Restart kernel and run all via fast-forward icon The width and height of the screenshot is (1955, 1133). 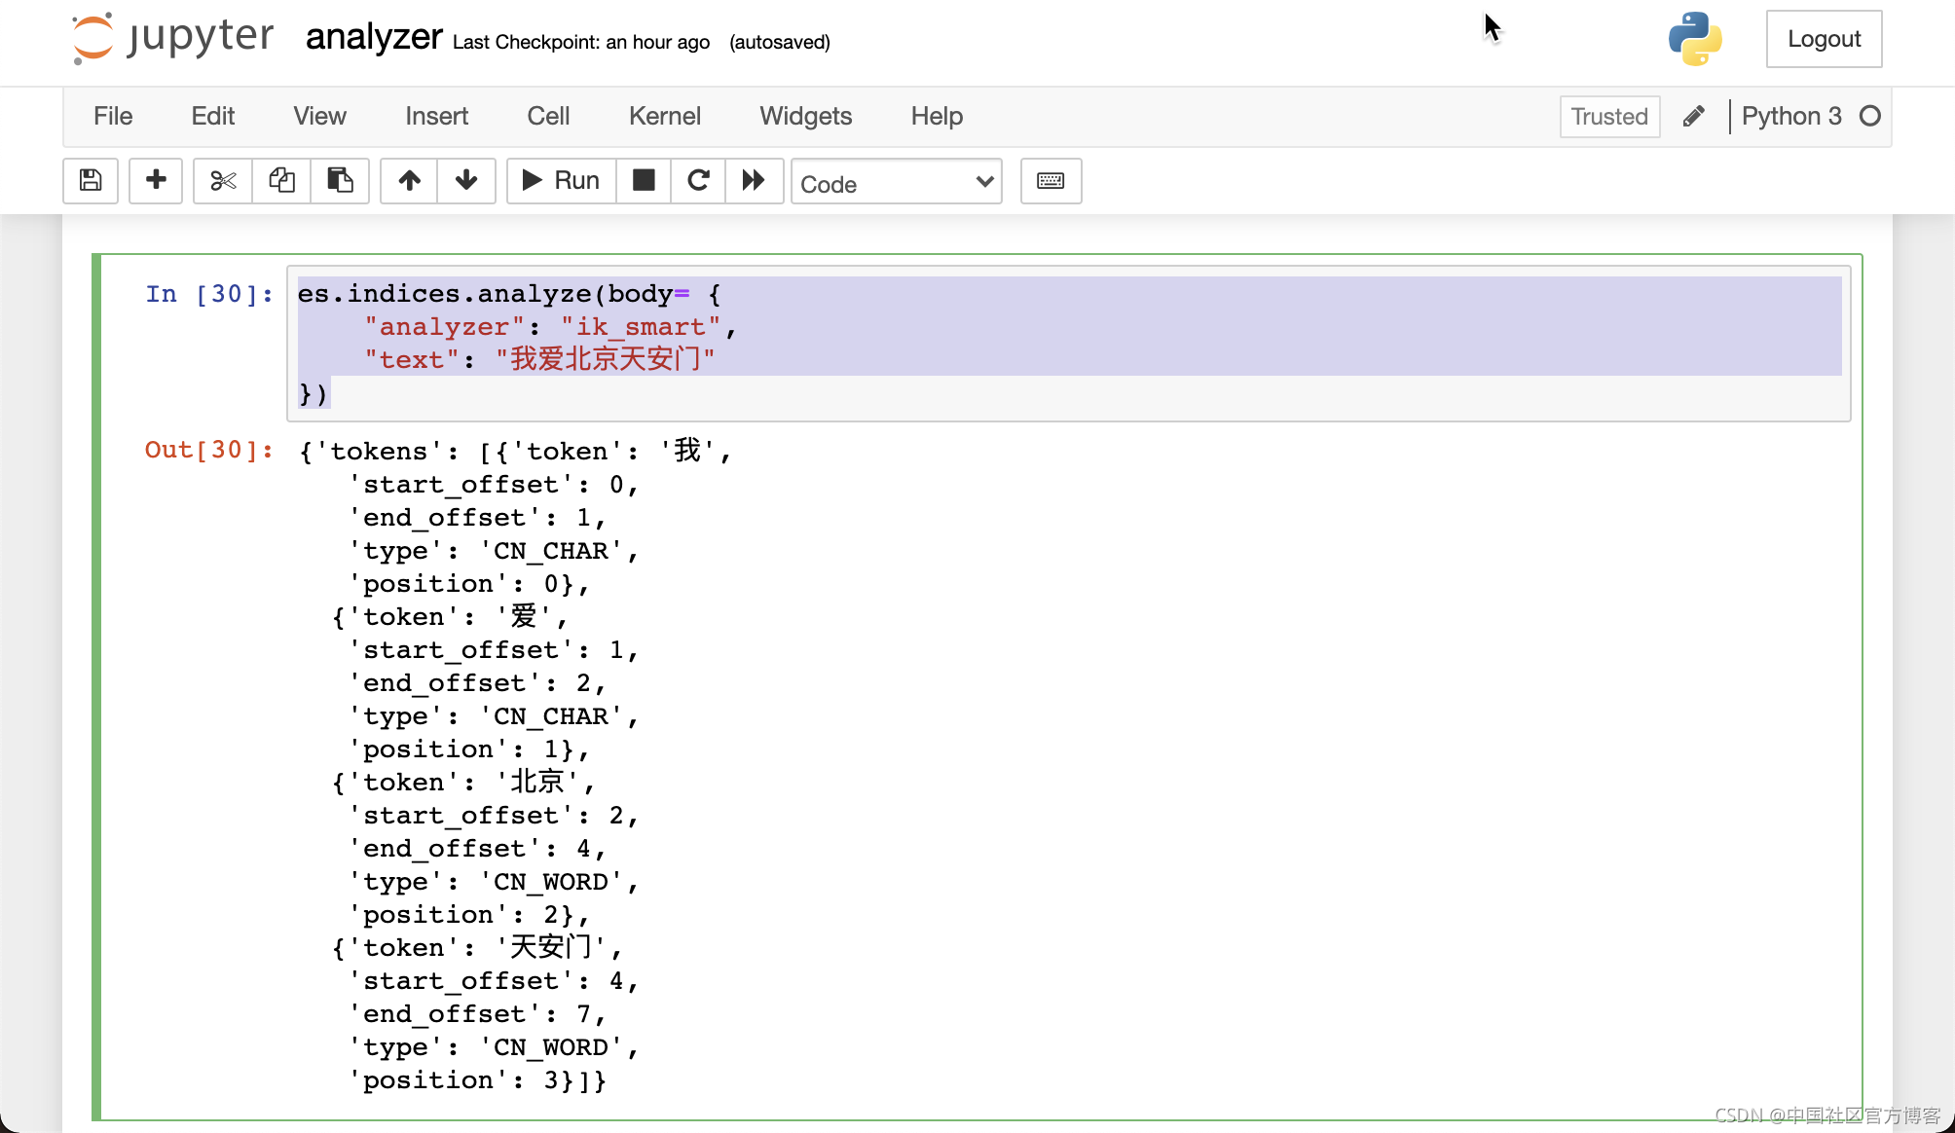coord(755,181)
